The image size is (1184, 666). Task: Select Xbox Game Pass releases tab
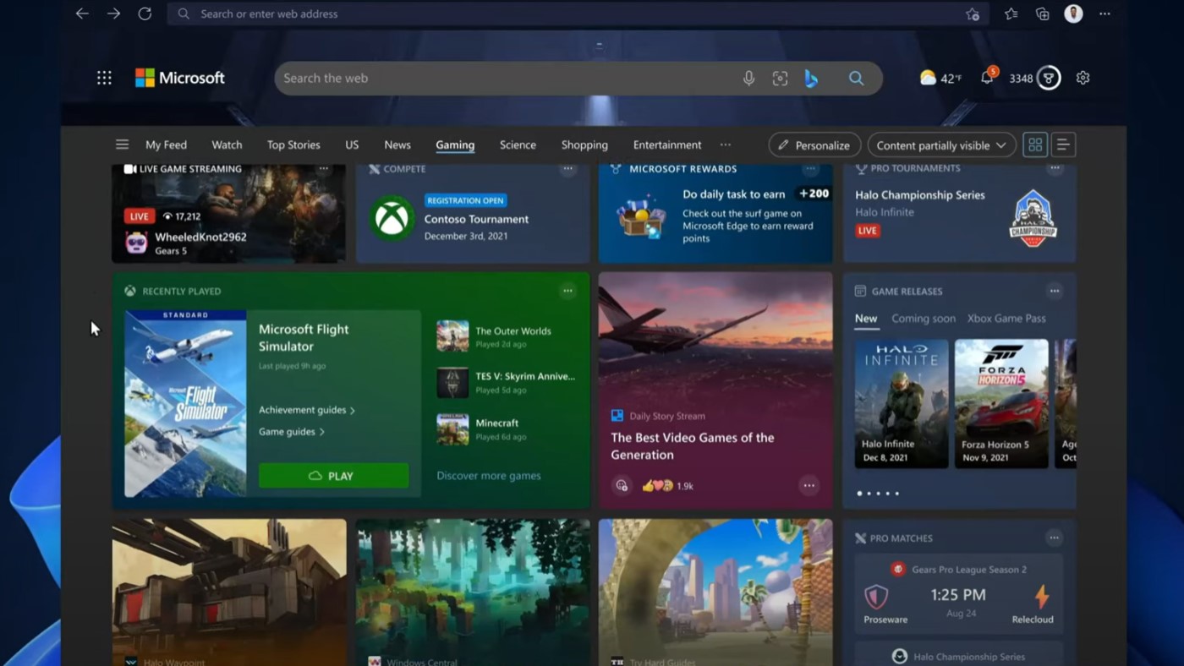[1006, 319]
